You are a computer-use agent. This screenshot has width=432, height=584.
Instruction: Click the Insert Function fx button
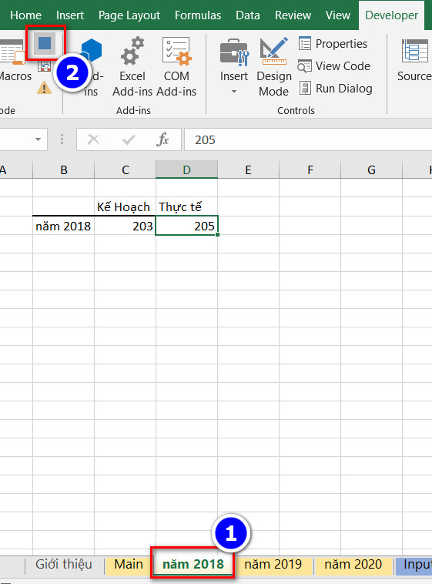pos(162,139)
